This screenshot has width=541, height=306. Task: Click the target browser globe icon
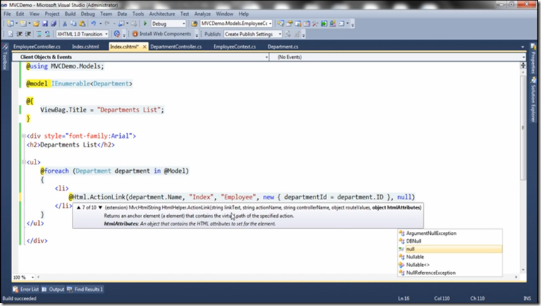117,34
